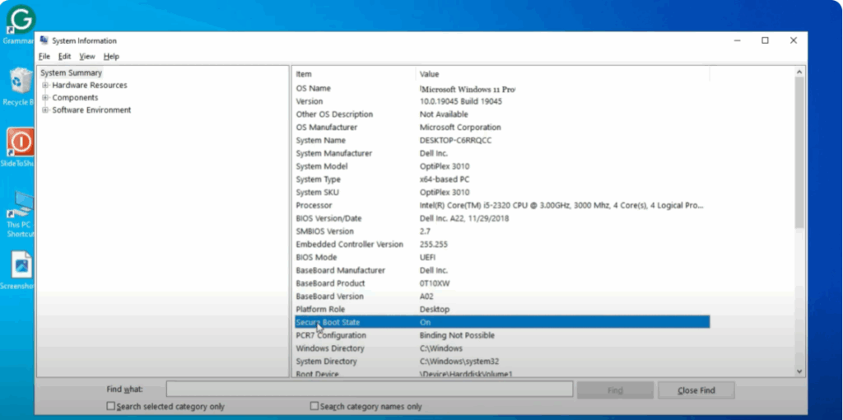
Task: Expand the Hardware Resources tree node
Action: (x=46, y=85)
